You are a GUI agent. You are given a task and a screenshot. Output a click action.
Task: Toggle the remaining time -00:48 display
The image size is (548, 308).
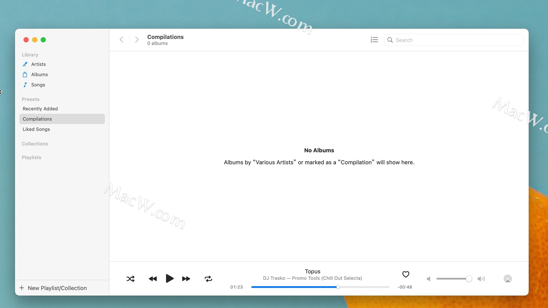tap(405, 287)
